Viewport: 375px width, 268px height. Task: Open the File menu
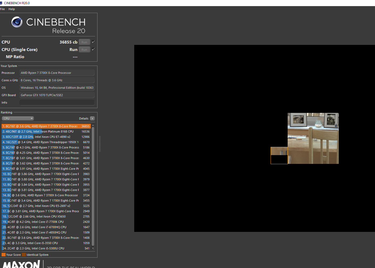click(x=2, y=9)
